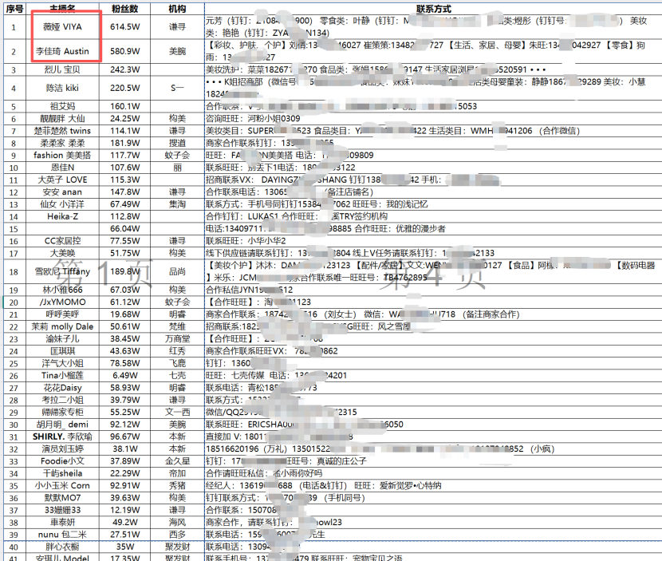Viewport: 662px width, 561px height.
Task: Click the cell 大英子 LOVE
Action: point(62,180)
